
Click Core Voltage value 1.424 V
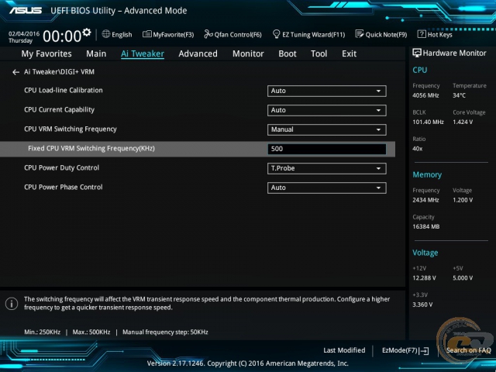click(x=463, y=122)
